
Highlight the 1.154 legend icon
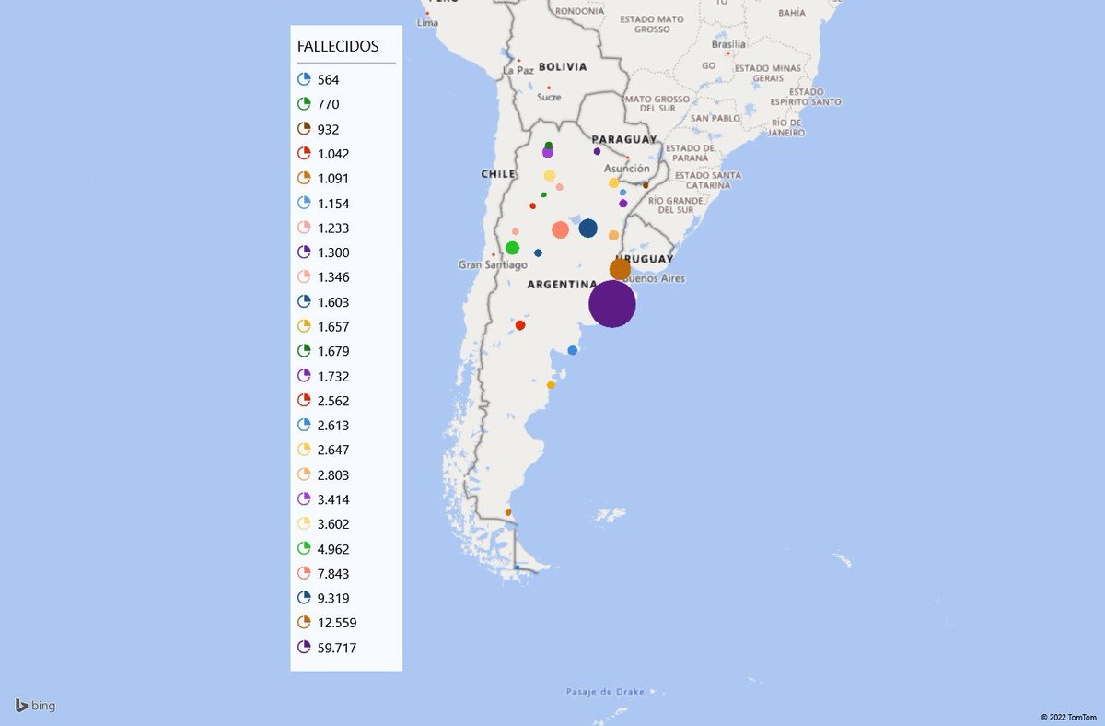point(304,204)
